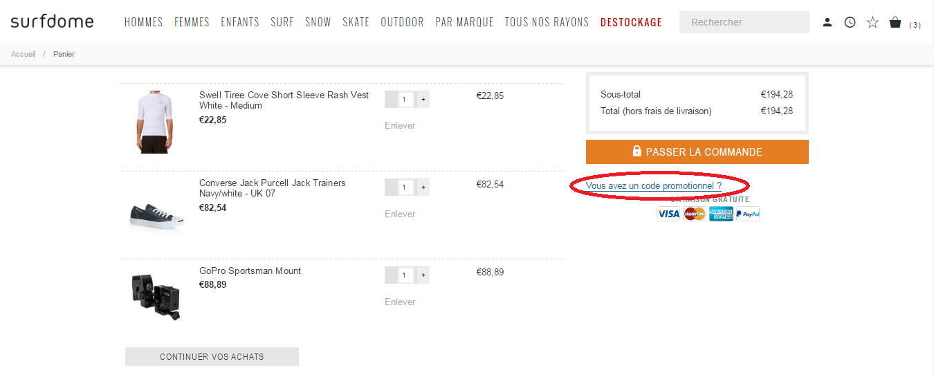
Task: Open the HOMMES menu
Action: [x=144, y=22]
